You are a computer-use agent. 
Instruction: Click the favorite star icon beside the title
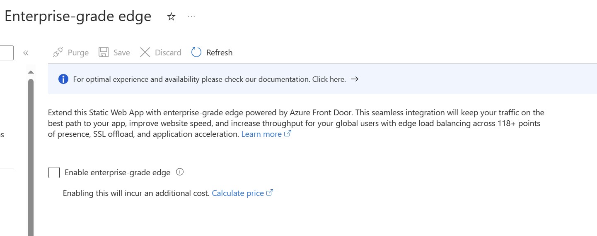point(171,17)
